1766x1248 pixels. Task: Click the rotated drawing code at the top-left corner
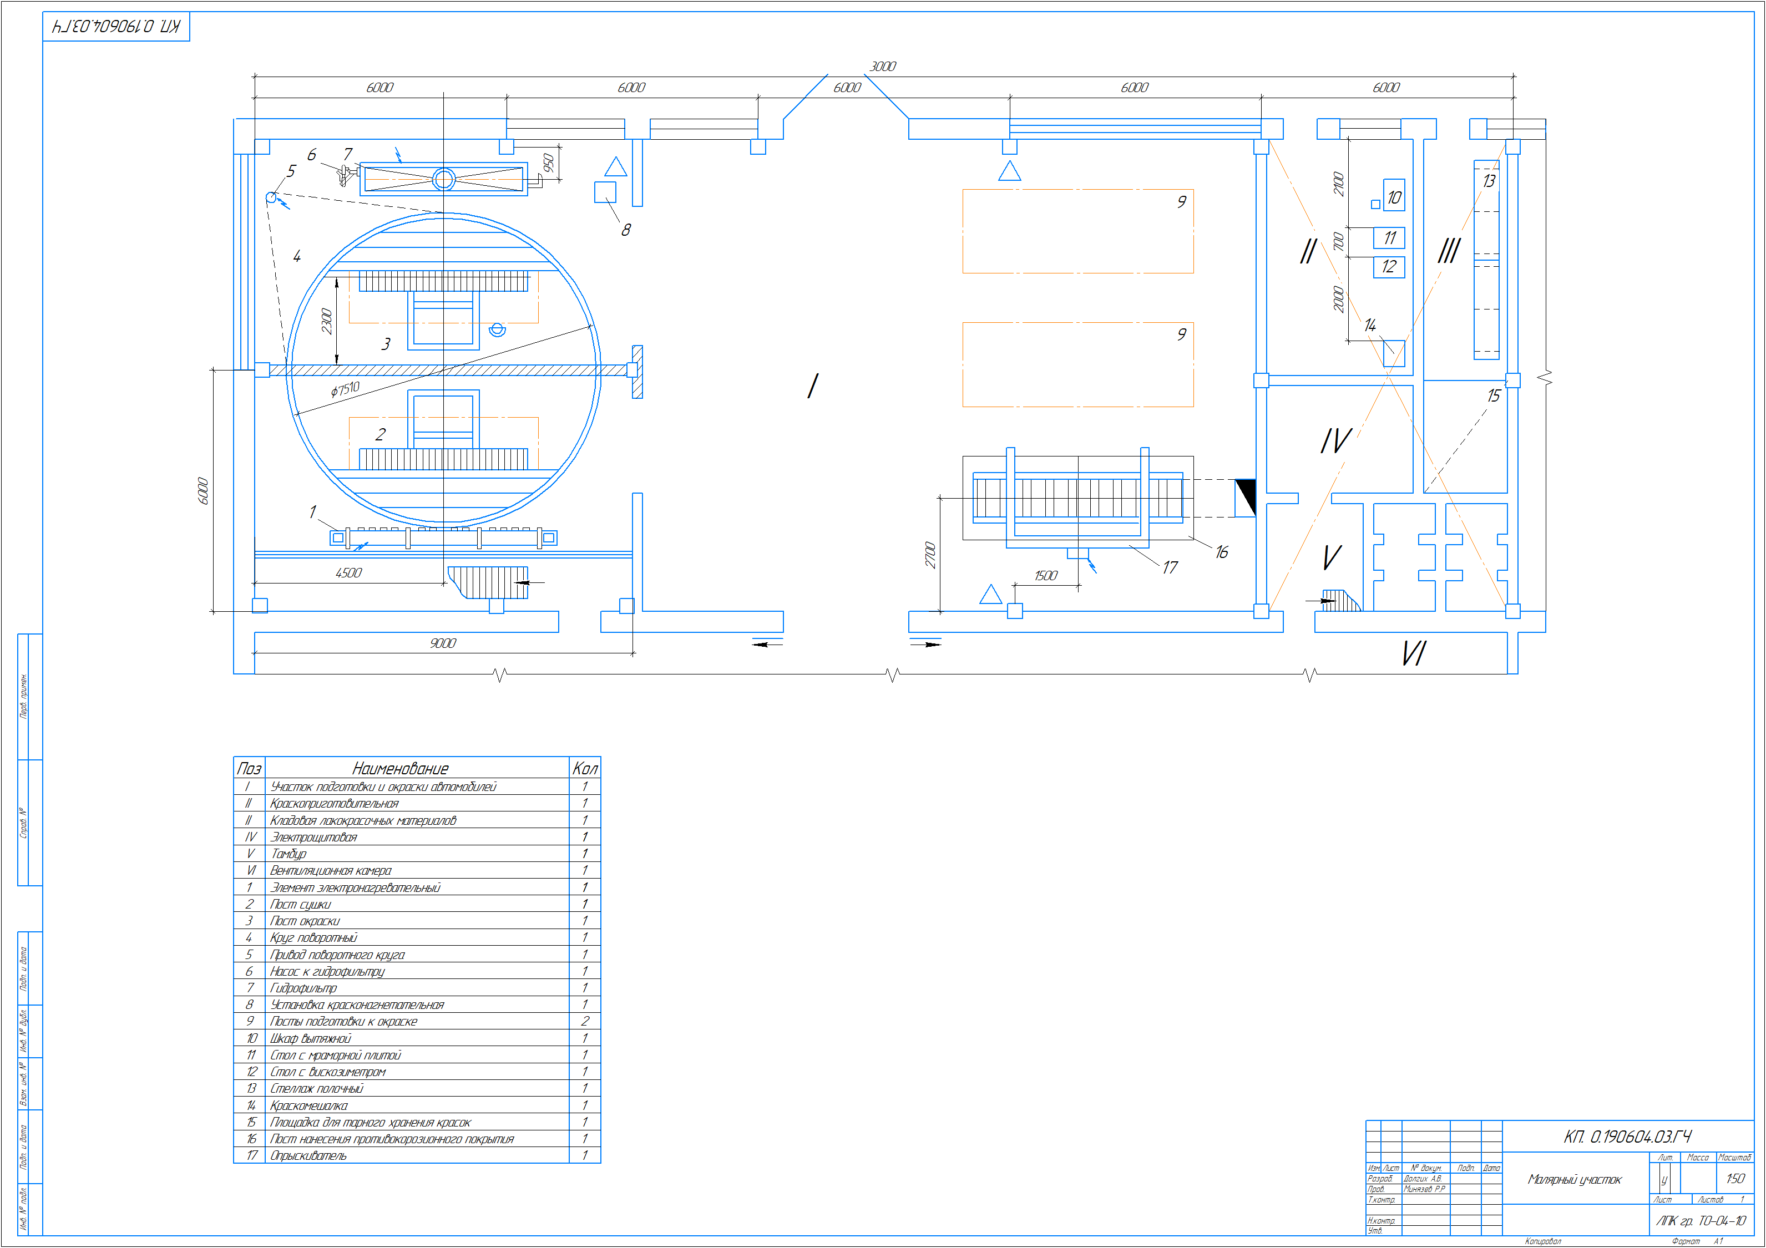[x=116, y=27]
